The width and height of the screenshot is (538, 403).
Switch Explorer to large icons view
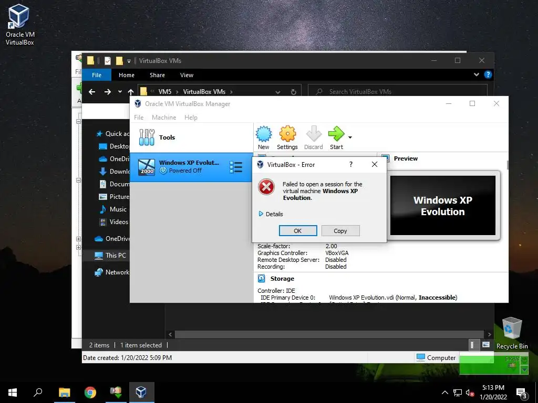tap(486, 345)
